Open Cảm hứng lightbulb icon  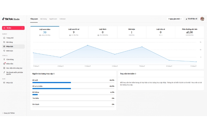[x=4, y=59]
